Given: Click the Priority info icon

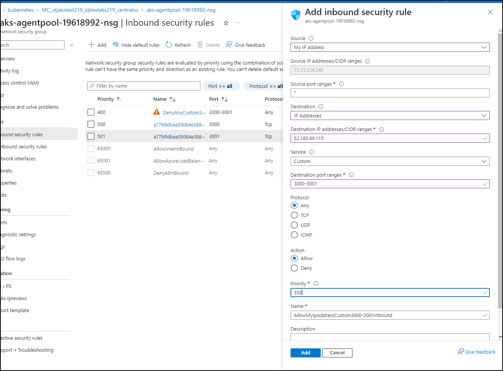Looking at the screenshot, I should (316, 284).
